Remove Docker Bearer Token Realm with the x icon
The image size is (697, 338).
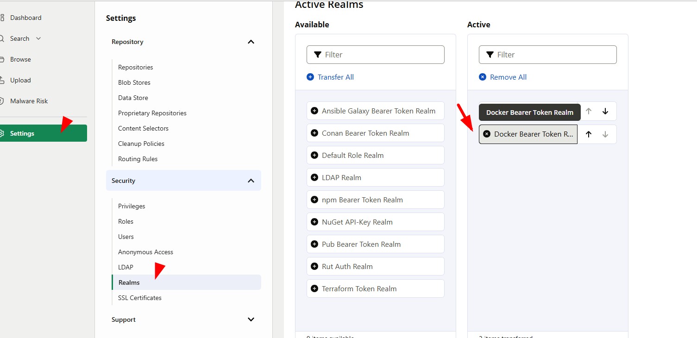point(487,134)
